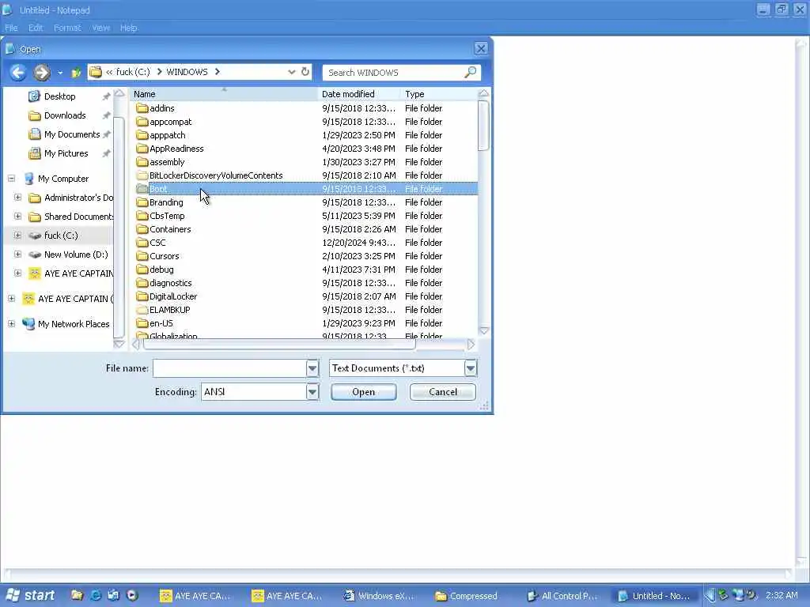Select the appcompat folder icon

coord(142,122)
